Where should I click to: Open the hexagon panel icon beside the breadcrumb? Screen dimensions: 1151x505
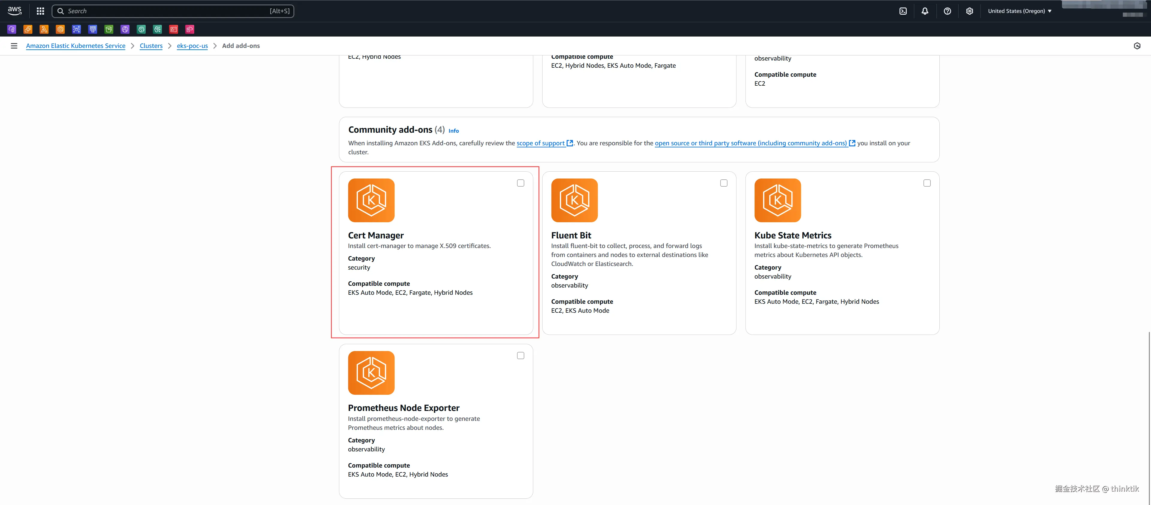pos(1137,46)
